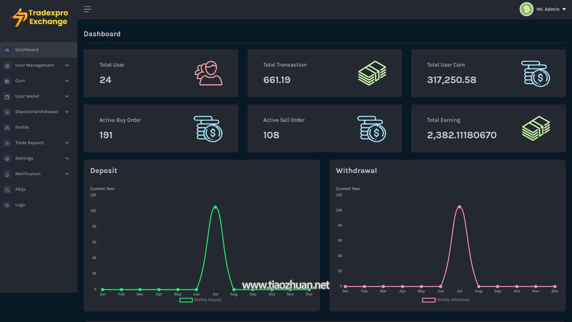Go to the Profile page
The height and width of the screenshot is (322, 572).
click(x=22, y=127)
